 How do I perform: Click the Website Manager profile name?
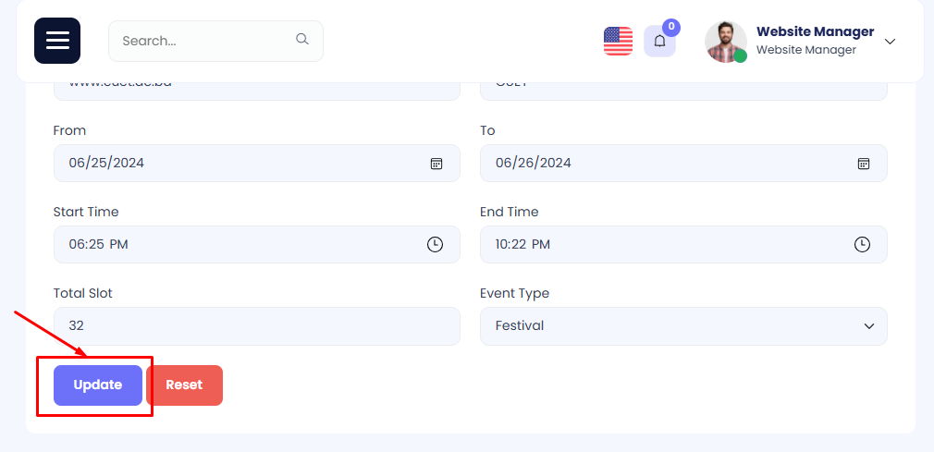pyautogui.click(x=815, y=32)
